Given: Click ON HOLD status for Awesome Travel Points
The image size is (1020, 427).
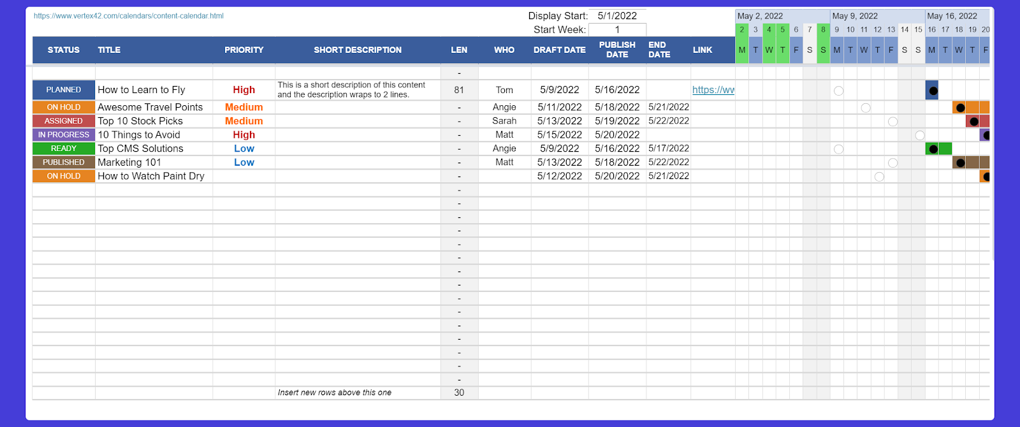Looking at the screenshot, I should pos(64,107).
